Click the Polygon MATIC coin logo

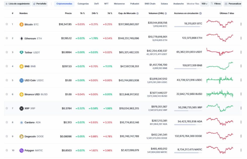[22, 150]
